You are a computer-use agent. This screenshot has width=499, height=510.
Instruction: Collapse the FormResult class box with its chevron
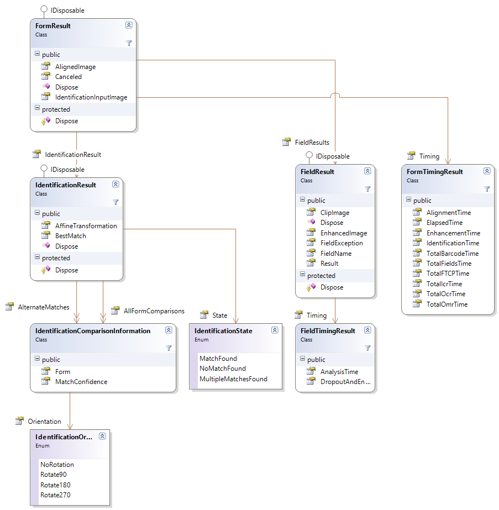tap(129, 25)
